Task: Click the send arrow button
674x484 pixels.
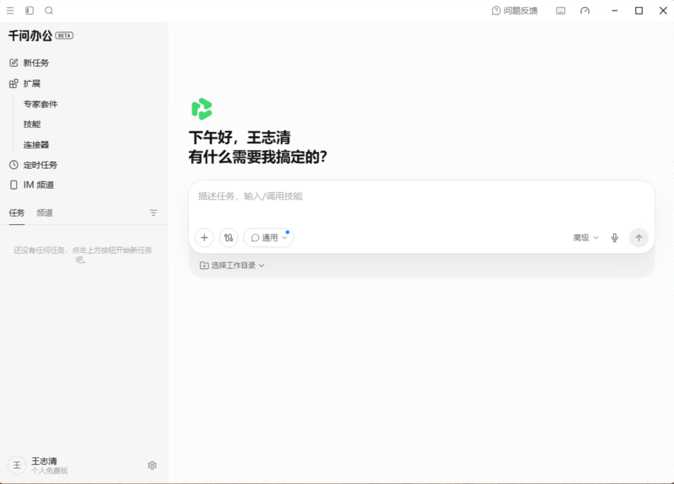Action: point(639,237)
